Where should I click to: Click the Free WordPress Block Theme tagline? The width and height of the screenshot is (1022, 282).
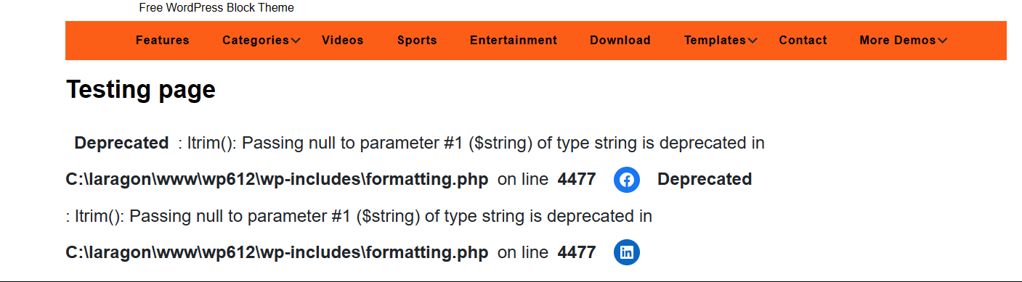click(216, 8)
